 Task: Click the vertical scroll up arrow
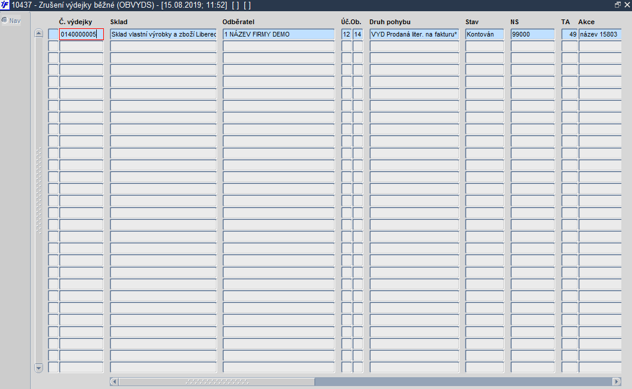tap(39, 33)
